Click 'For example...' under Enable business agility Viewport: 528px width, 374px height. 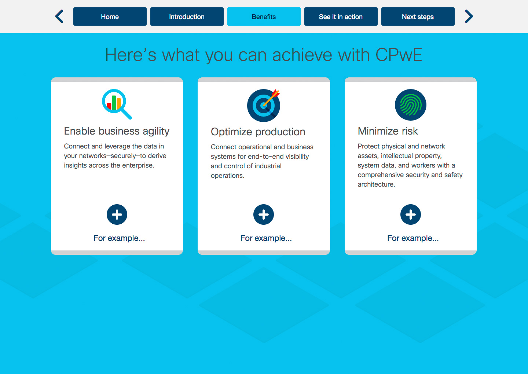[119, 238]
